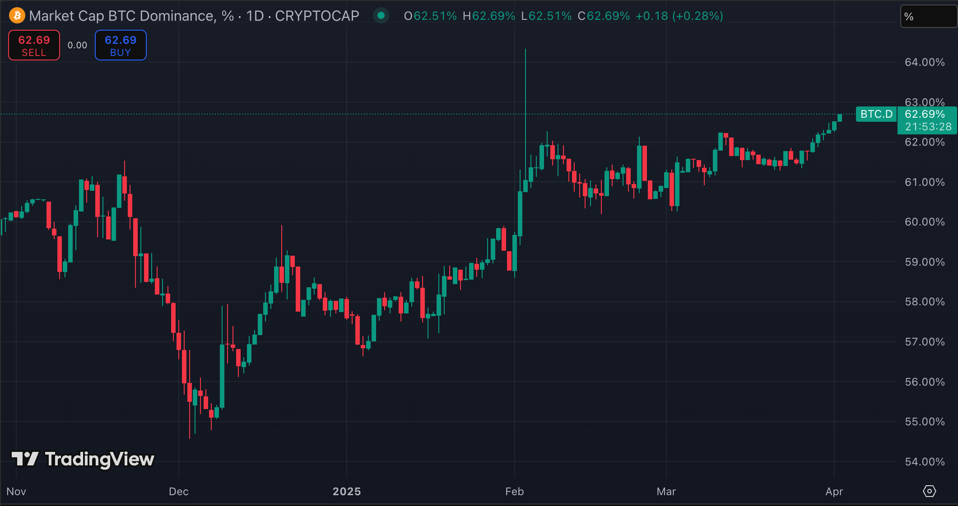Click the 64.00% price scale label
958x506 pixels.
pyautogui.click(x=925, y=62)
